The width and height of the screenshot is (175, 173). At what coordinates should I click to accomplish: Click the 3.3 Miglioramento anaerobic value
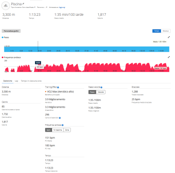pyautogui.click(x=55, y=107)
